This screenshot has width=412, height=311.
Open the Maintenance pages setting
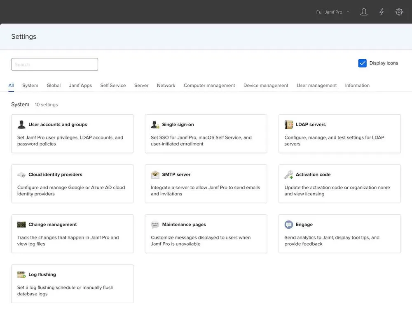coord(184,225)
